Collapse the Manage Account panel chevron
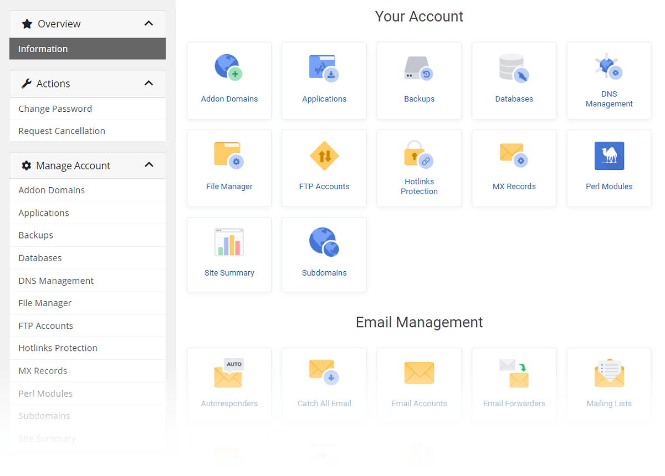This screenshot has height=476, width=665. point(149,165)
